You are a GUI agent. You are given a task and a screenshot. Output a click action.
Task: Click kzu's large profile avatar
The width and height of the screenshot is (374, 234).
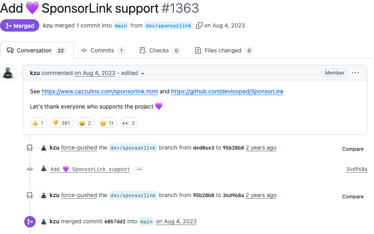9,73
